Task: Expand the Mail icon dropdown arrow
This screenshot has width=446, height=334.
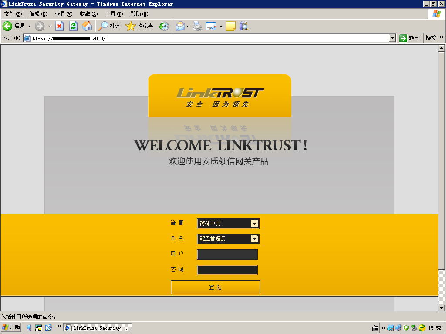Action: [x=187, y=26]
